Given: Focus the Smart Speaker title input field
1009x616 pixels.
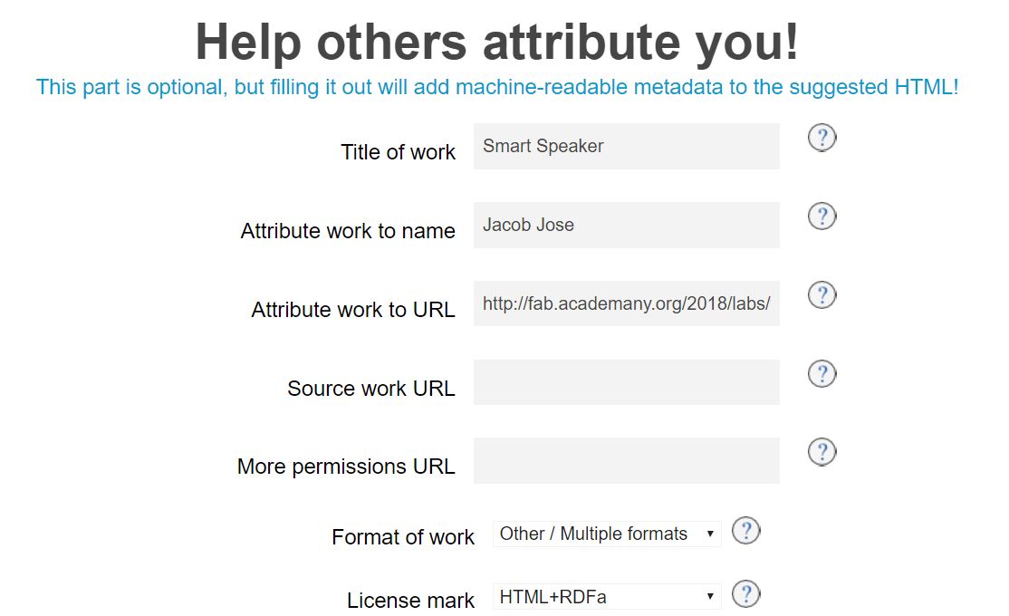Looking at the screenshot, I should pos(626,147).
